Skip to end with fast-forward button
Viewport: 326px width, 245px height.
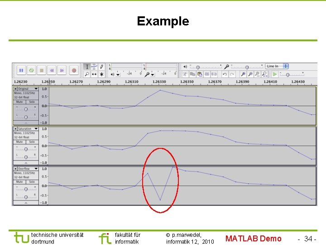coord(62,70)
